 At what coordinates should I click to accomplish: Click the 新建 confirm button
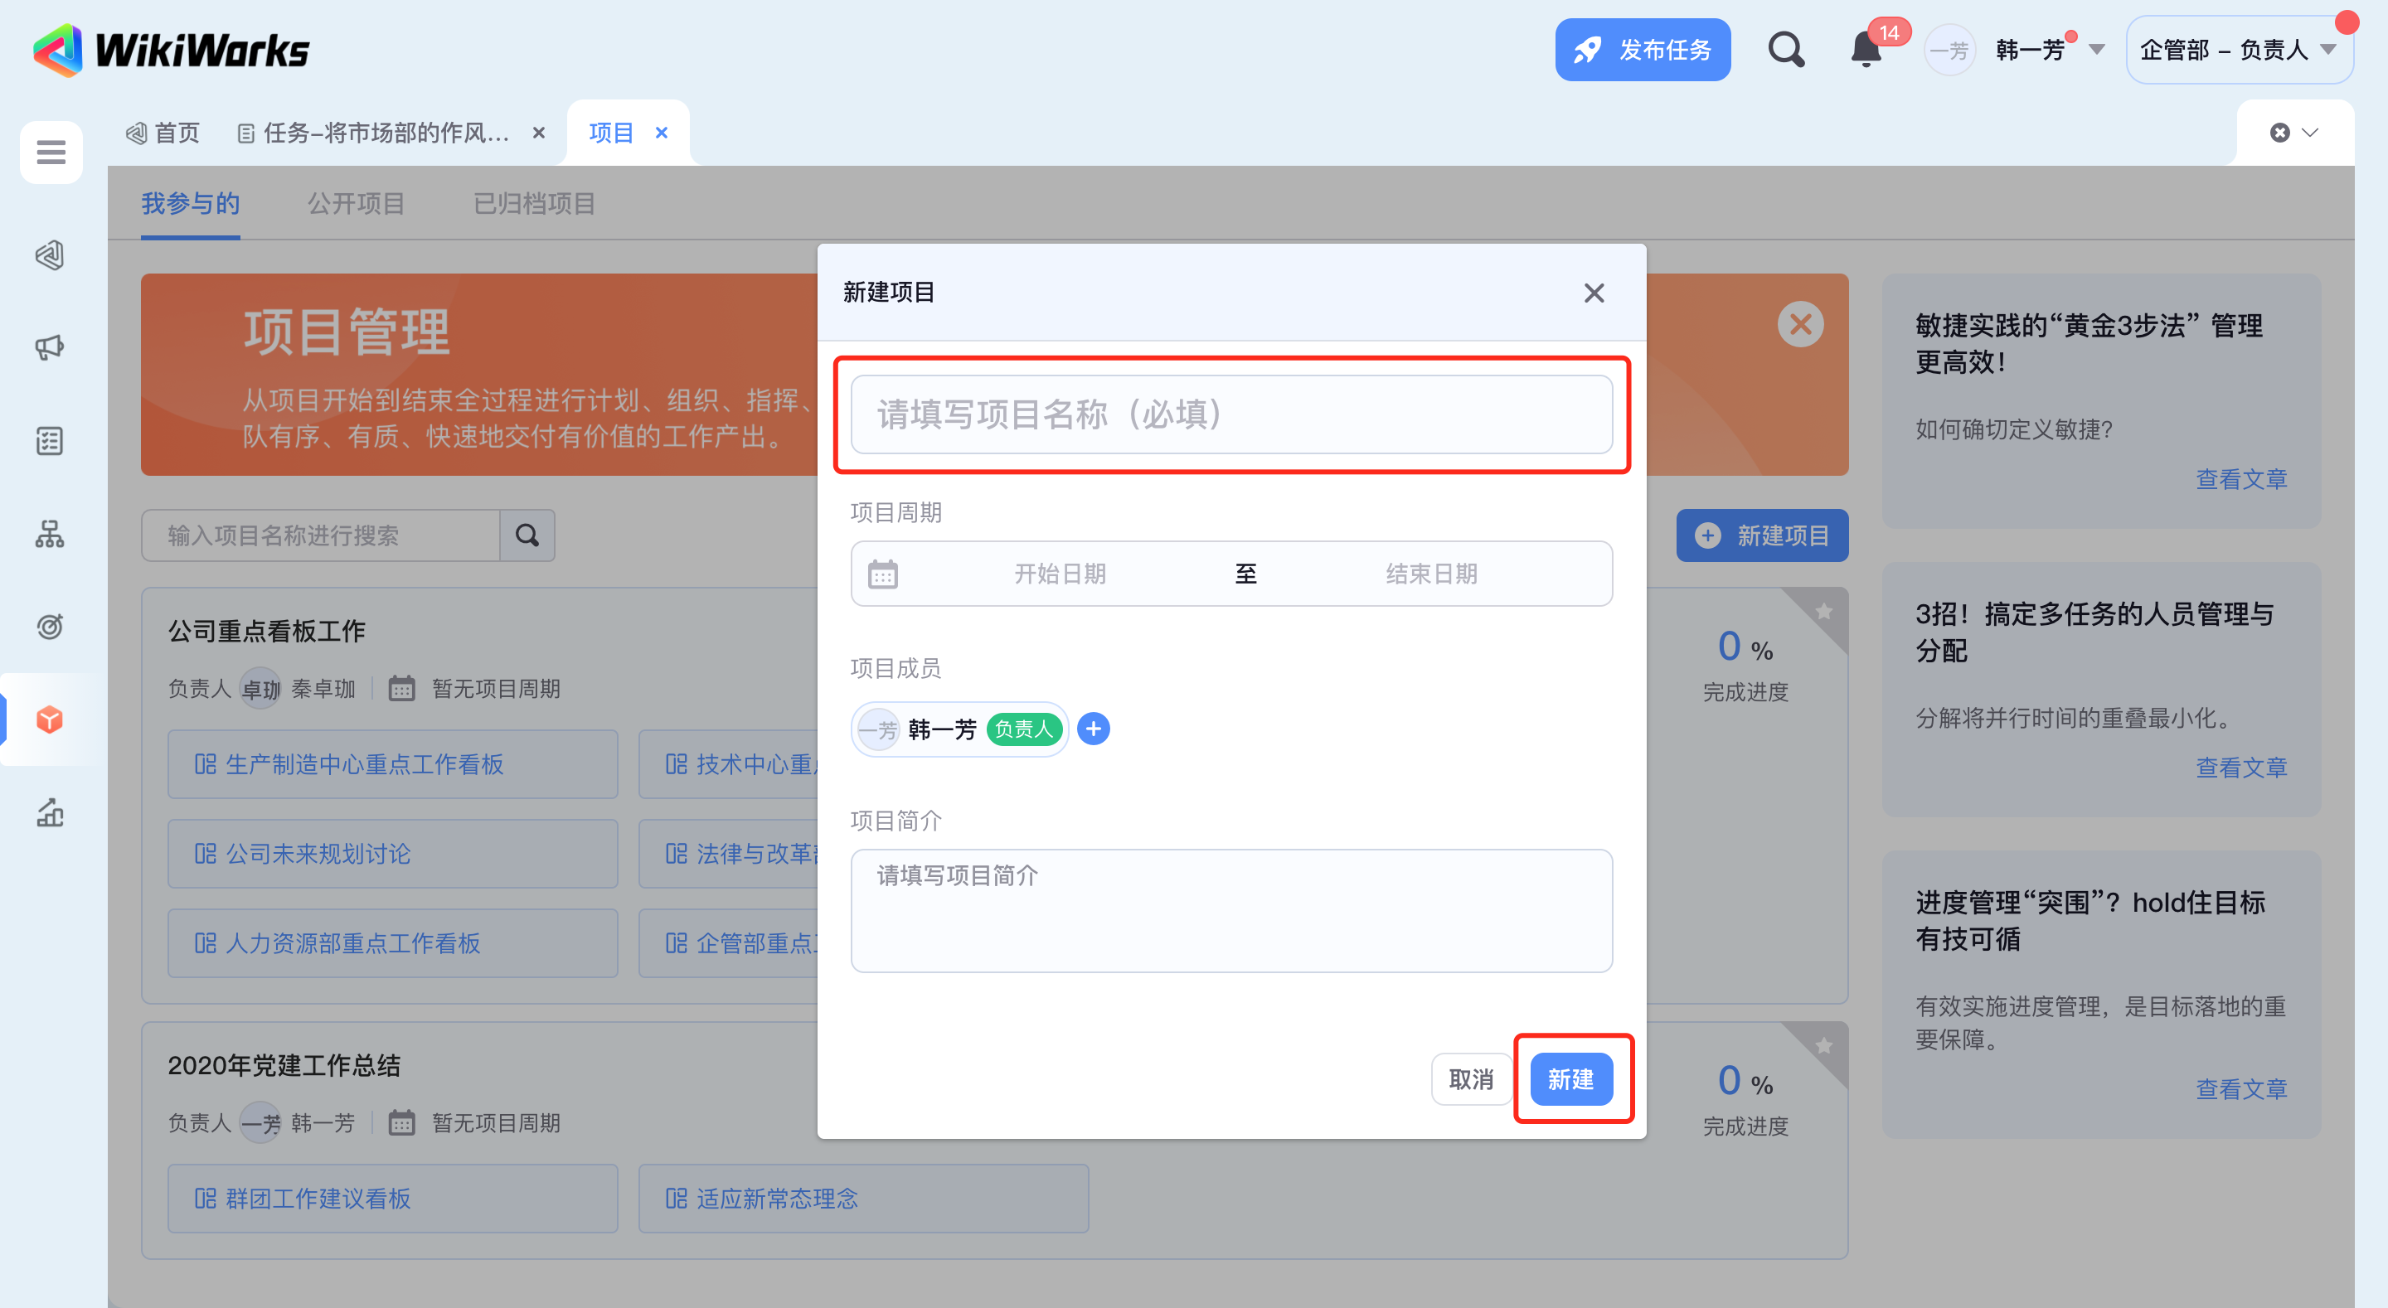[x=1570, y=1079]
